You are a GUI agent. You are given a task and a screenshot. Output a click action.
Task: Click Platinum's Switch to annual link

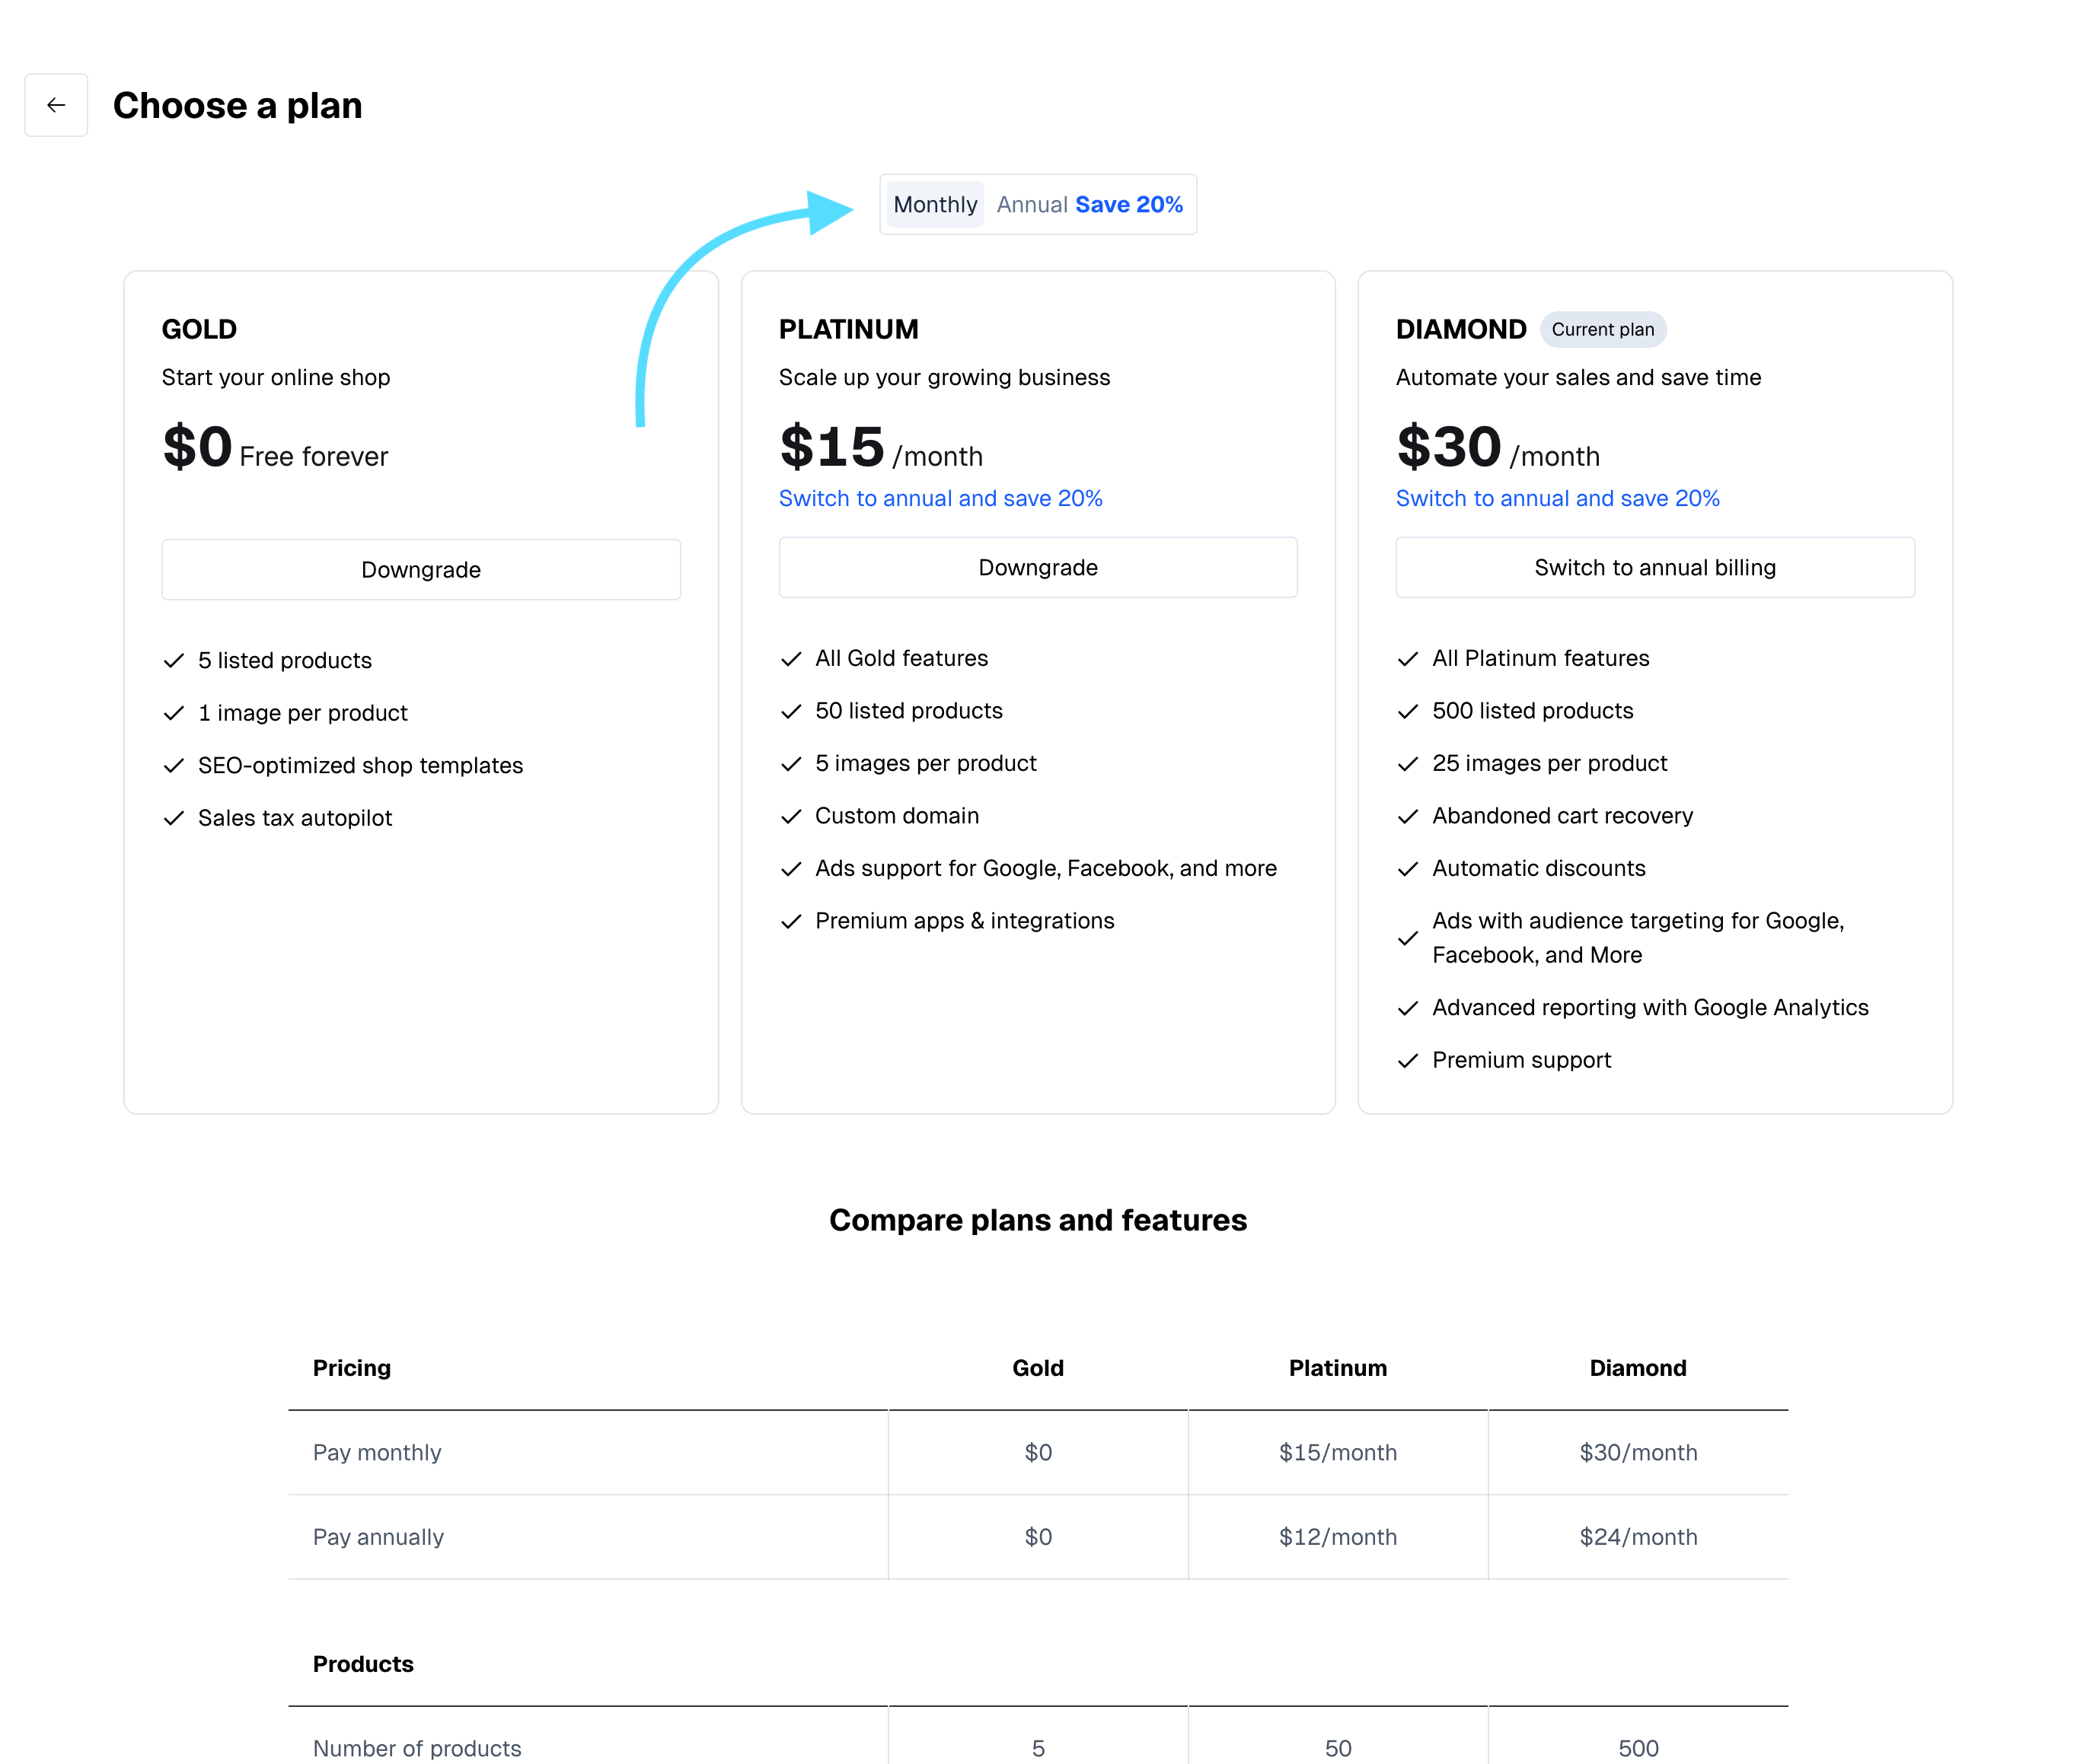[940, 498]
